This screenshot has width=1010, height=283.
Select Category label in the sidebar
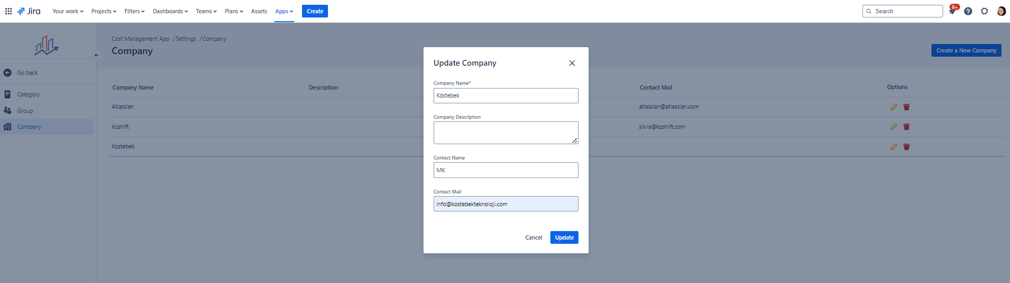point(29,94)
